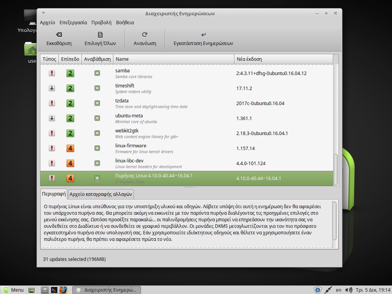Toggle the linux-libc-dev update checkbox
Screen dimensions: 392x294
[97, 163]
